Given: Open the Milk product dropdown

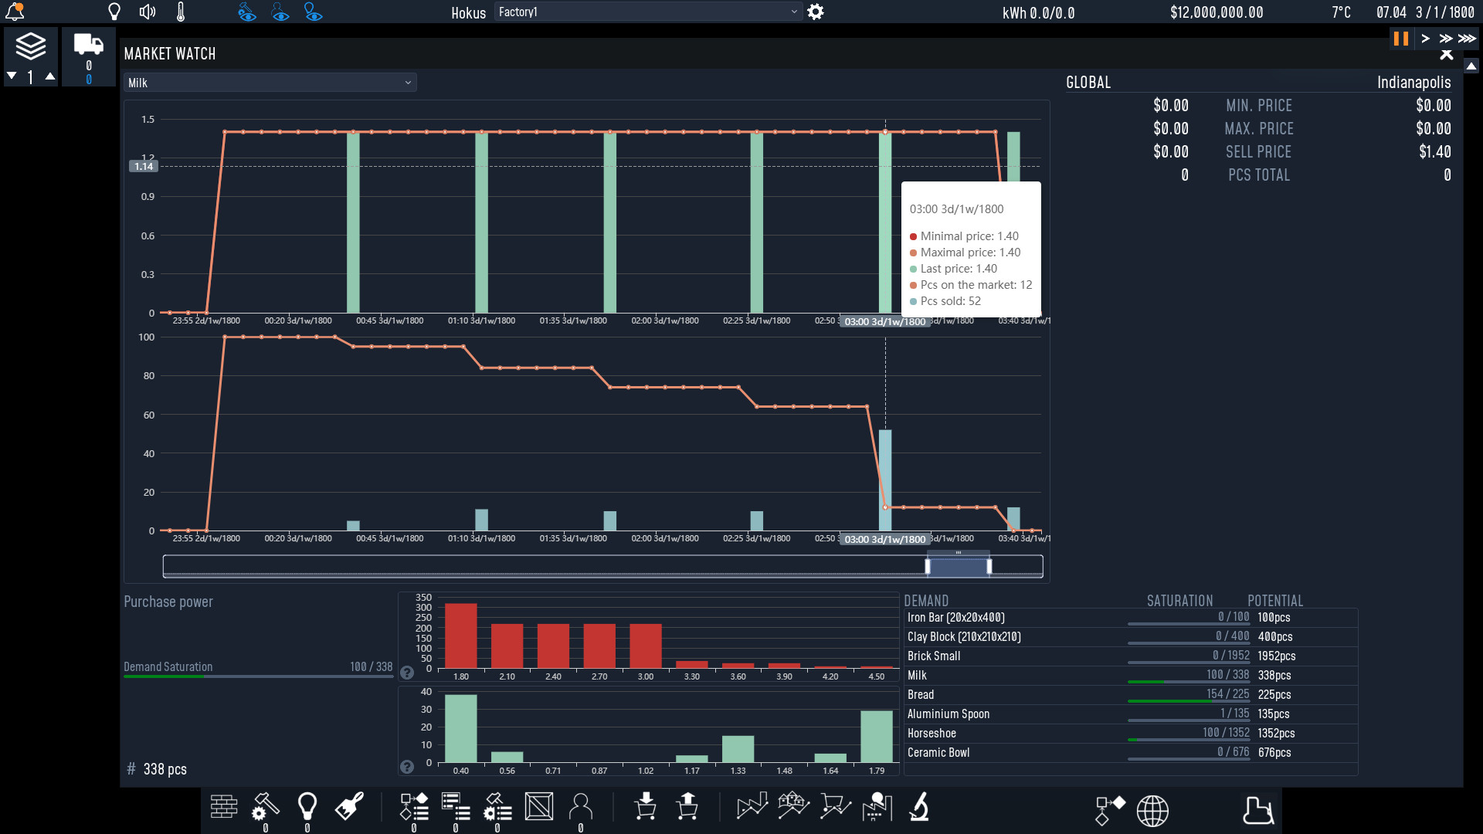Looking at the screenshot, I should (270, 83).
